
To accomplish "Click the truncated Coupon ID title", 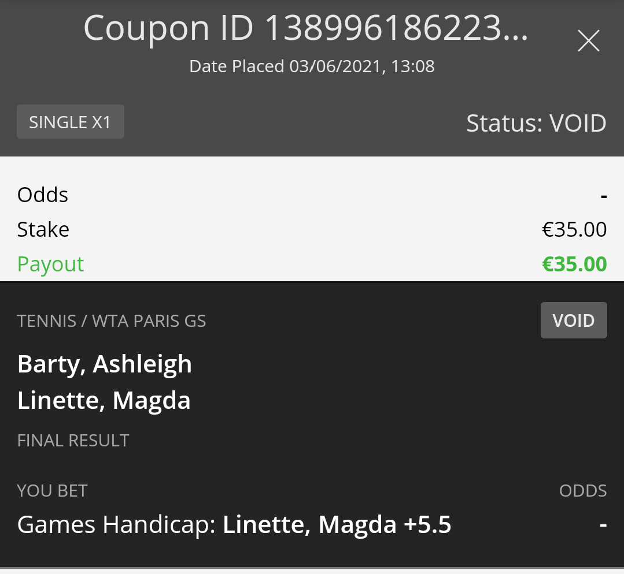I will pyautogui.click(x=306, y=28).
